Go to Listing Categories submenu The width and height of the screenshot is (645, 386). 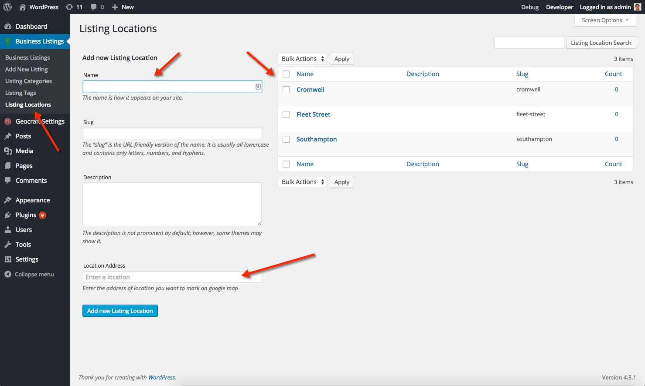point(28,81)
